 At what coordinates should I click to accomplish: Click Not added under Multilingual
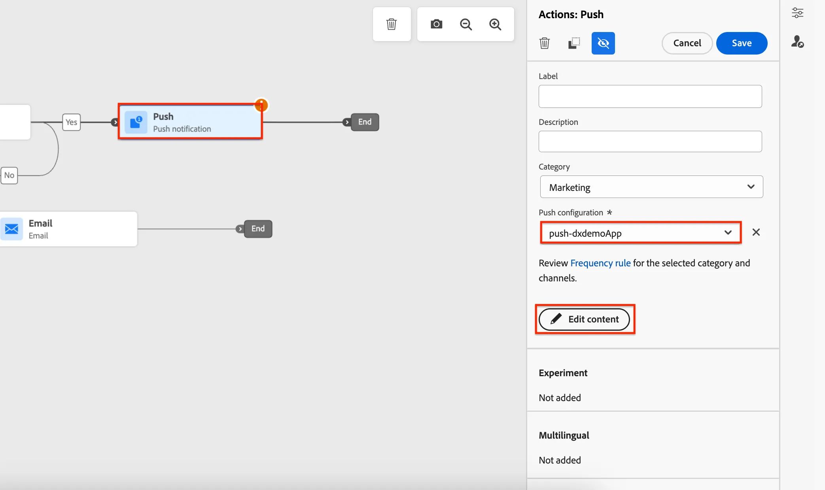pyautogui.click(x=560, y=460)
